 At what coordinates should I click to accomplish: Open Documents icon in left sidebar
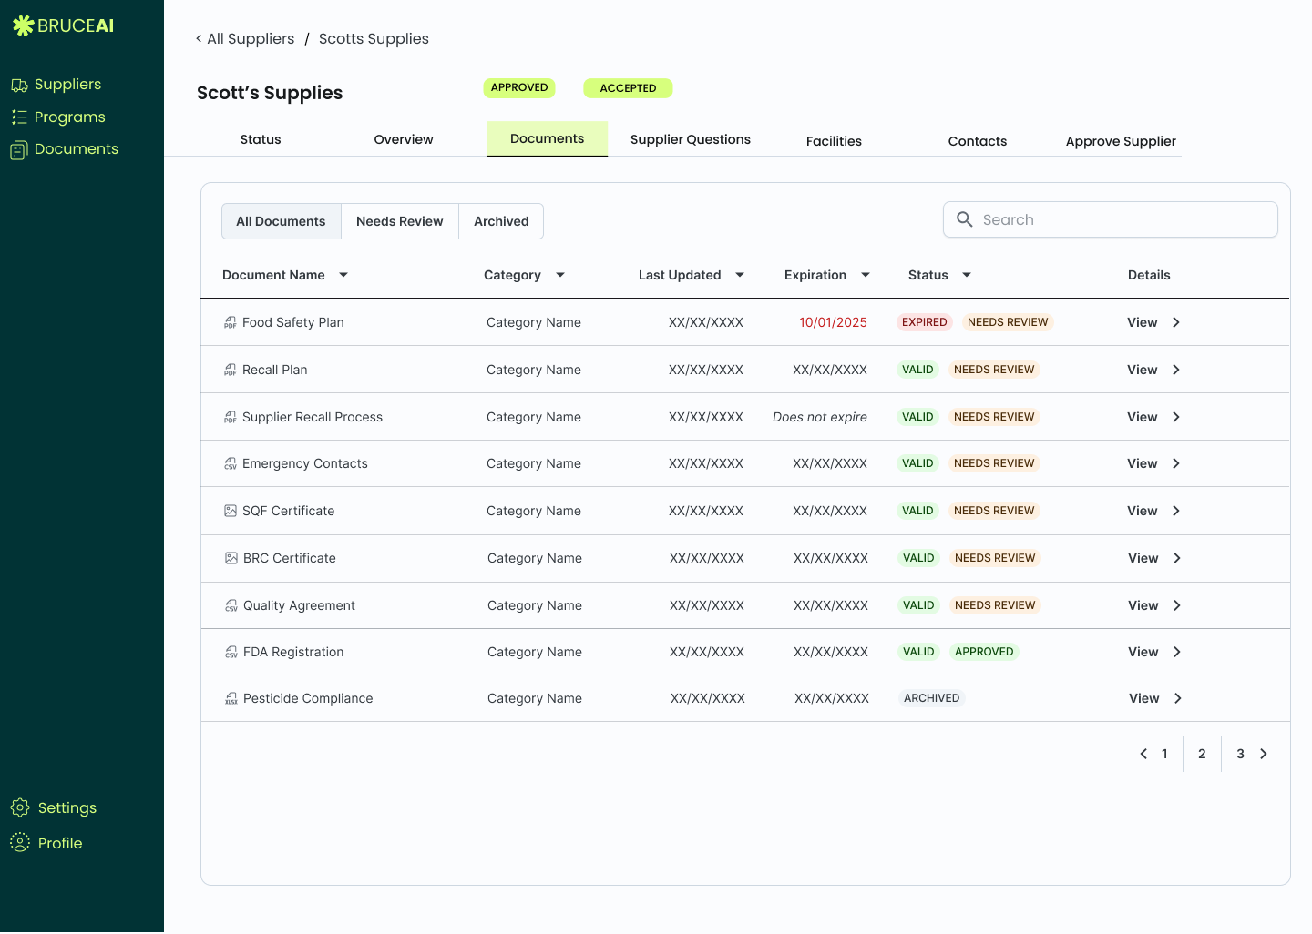[19, 150]
